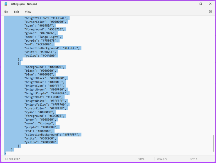Click the "red": "#CC0000" line
The image size is (216, 163).
tap(39, 45)
